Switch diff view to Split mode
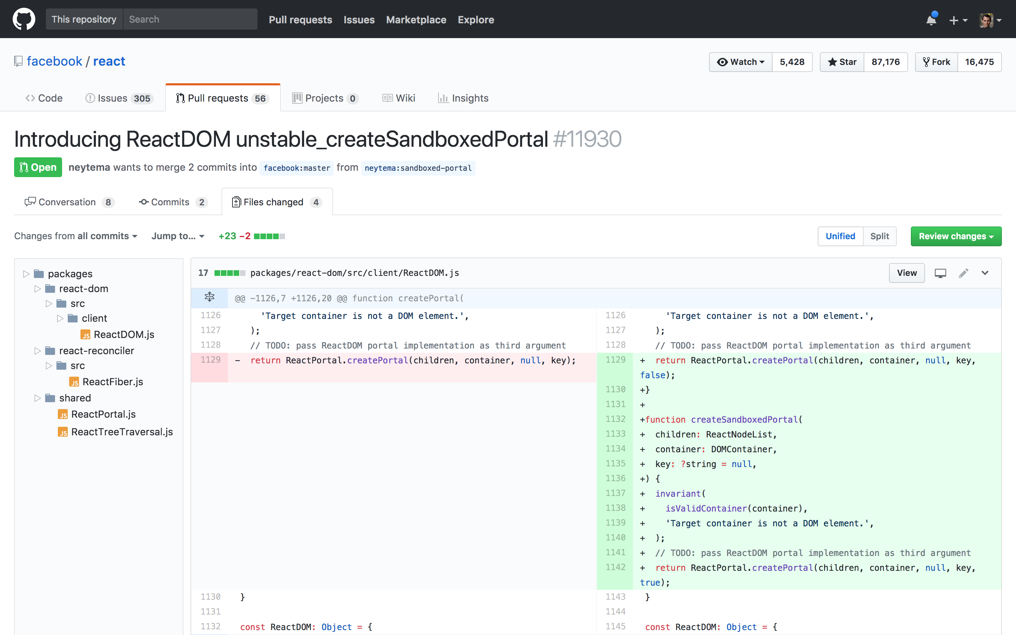Screen dimensions: 1016x635 click(879, 236)
